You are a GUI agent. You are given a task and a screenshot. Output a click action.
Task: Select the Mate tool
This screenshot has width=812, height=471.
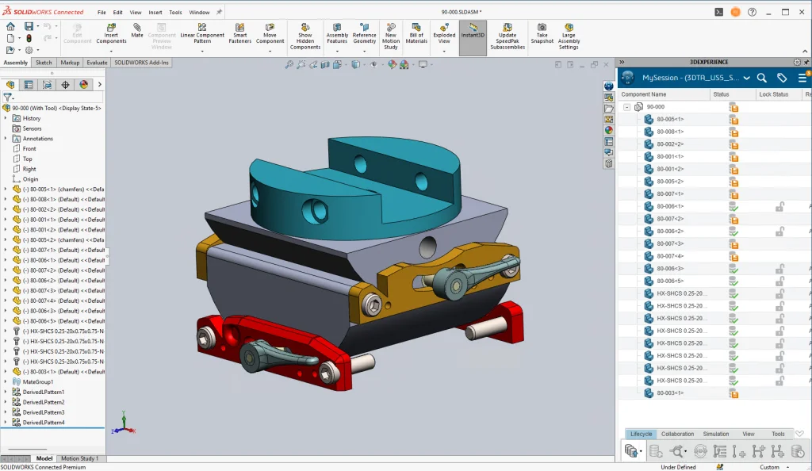point(137,30)
